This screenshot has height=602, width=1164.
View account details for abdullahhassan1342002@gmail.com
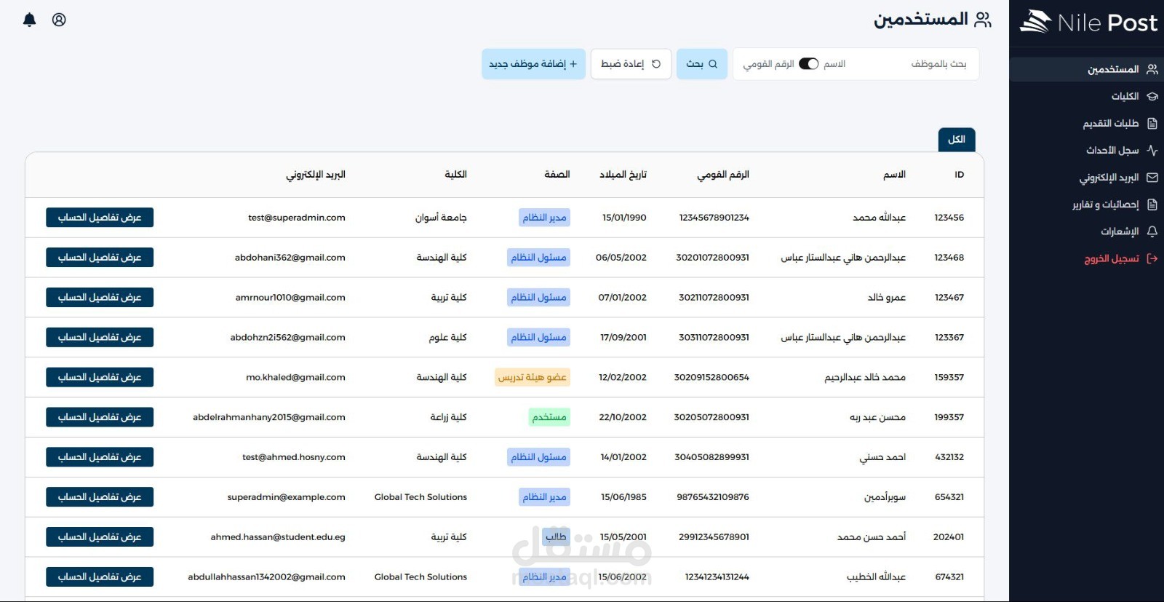pyautogui.click(x=100, y=577)
